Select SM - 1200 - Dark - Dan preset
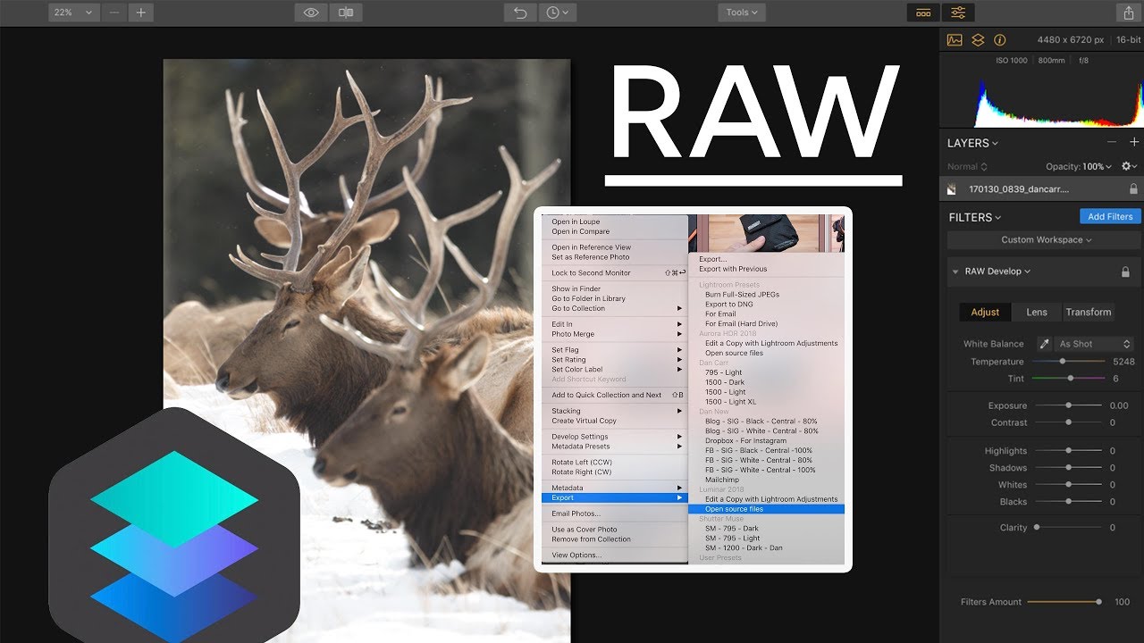The image size is (1144, 643). tap(766, 548)
